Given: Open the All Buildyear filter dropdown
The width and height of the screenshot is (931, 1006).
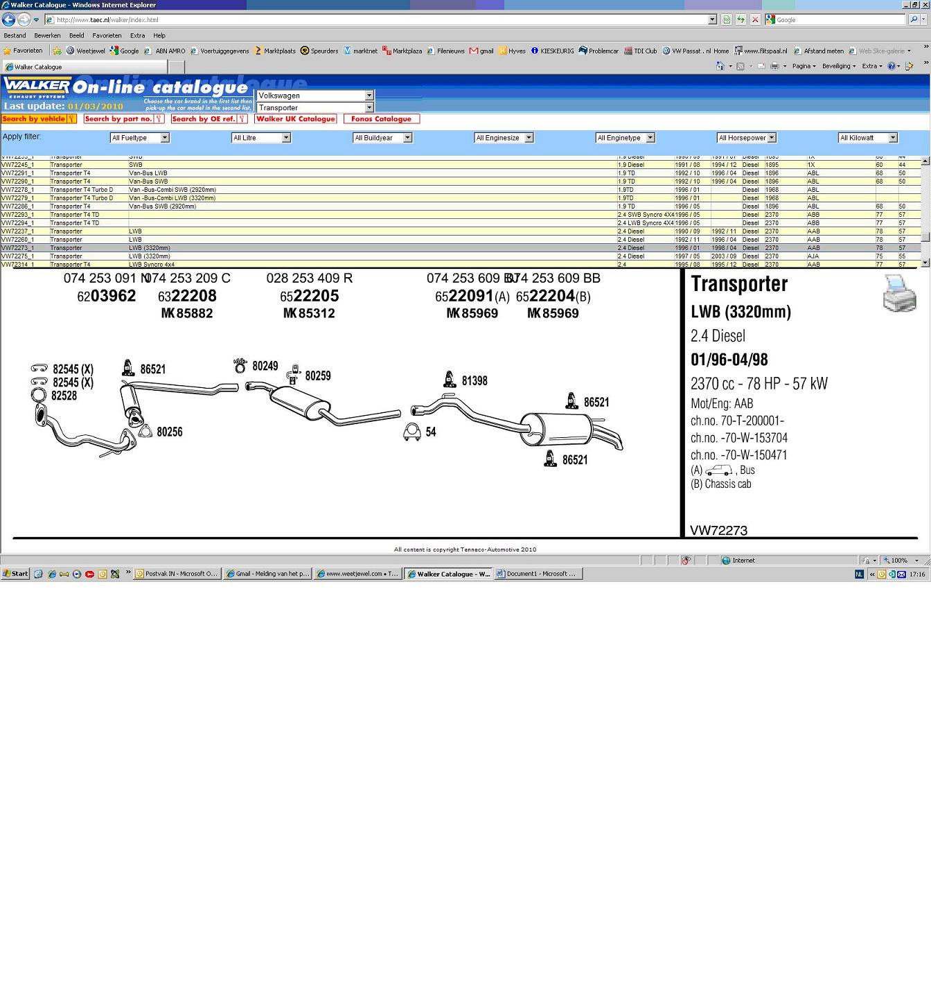Looking at the screenshot, I should (382, 138).
